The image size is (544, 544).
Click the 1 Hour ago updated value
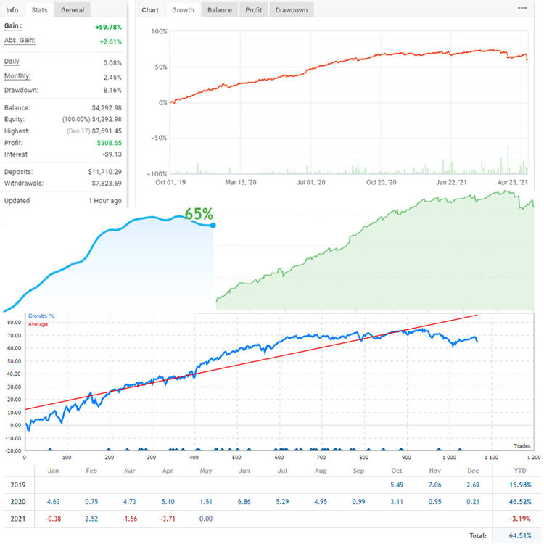(x=104, y=201)
